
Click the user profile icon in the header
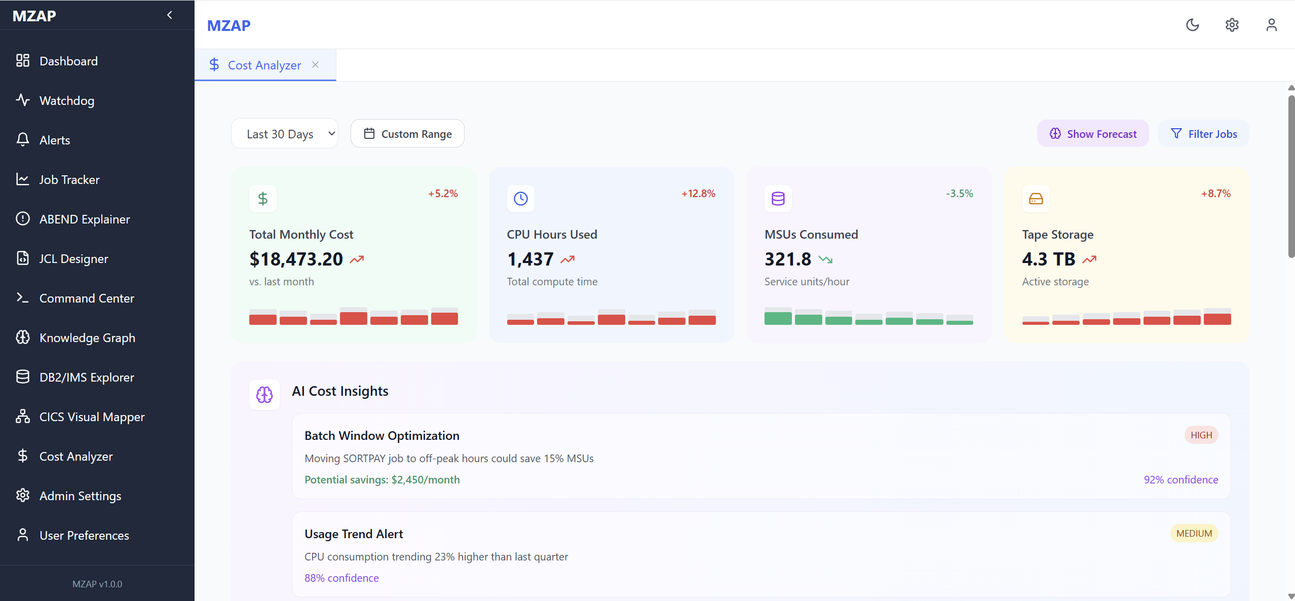point(1271,25)
